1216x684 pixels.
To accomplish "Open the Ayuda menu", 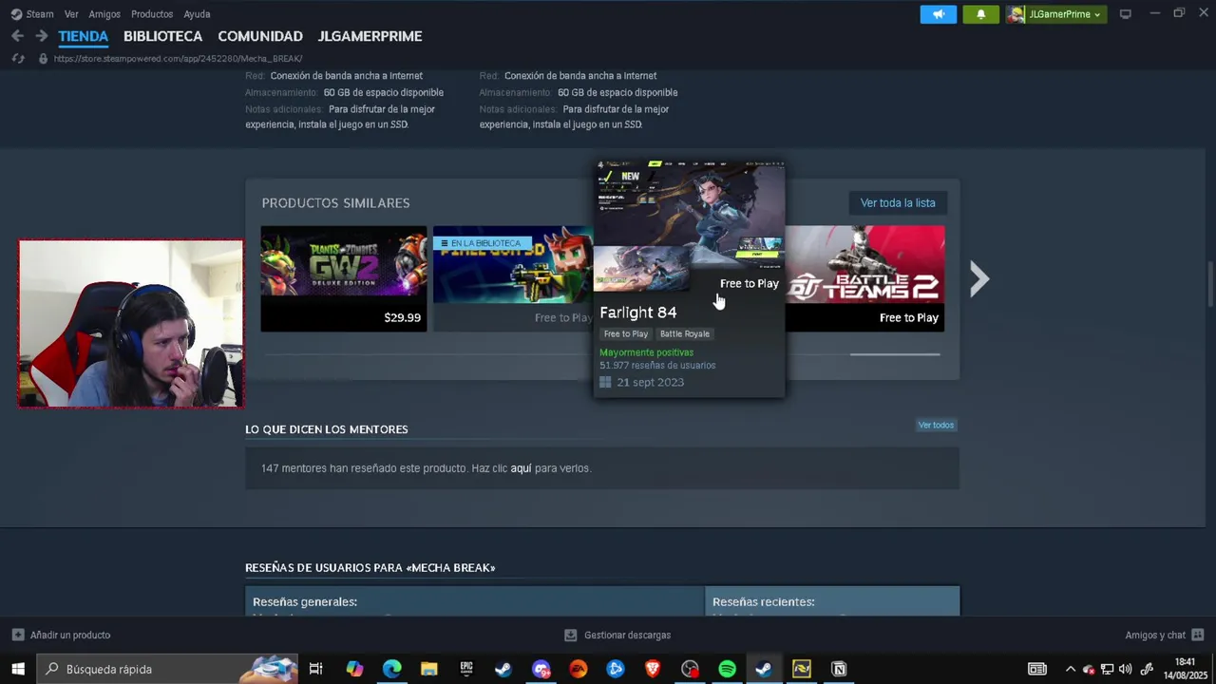I will click(x=197, y=14).
